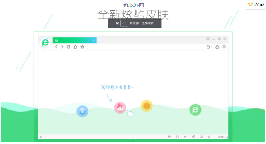Select the green active browser tab

(75, 40)
